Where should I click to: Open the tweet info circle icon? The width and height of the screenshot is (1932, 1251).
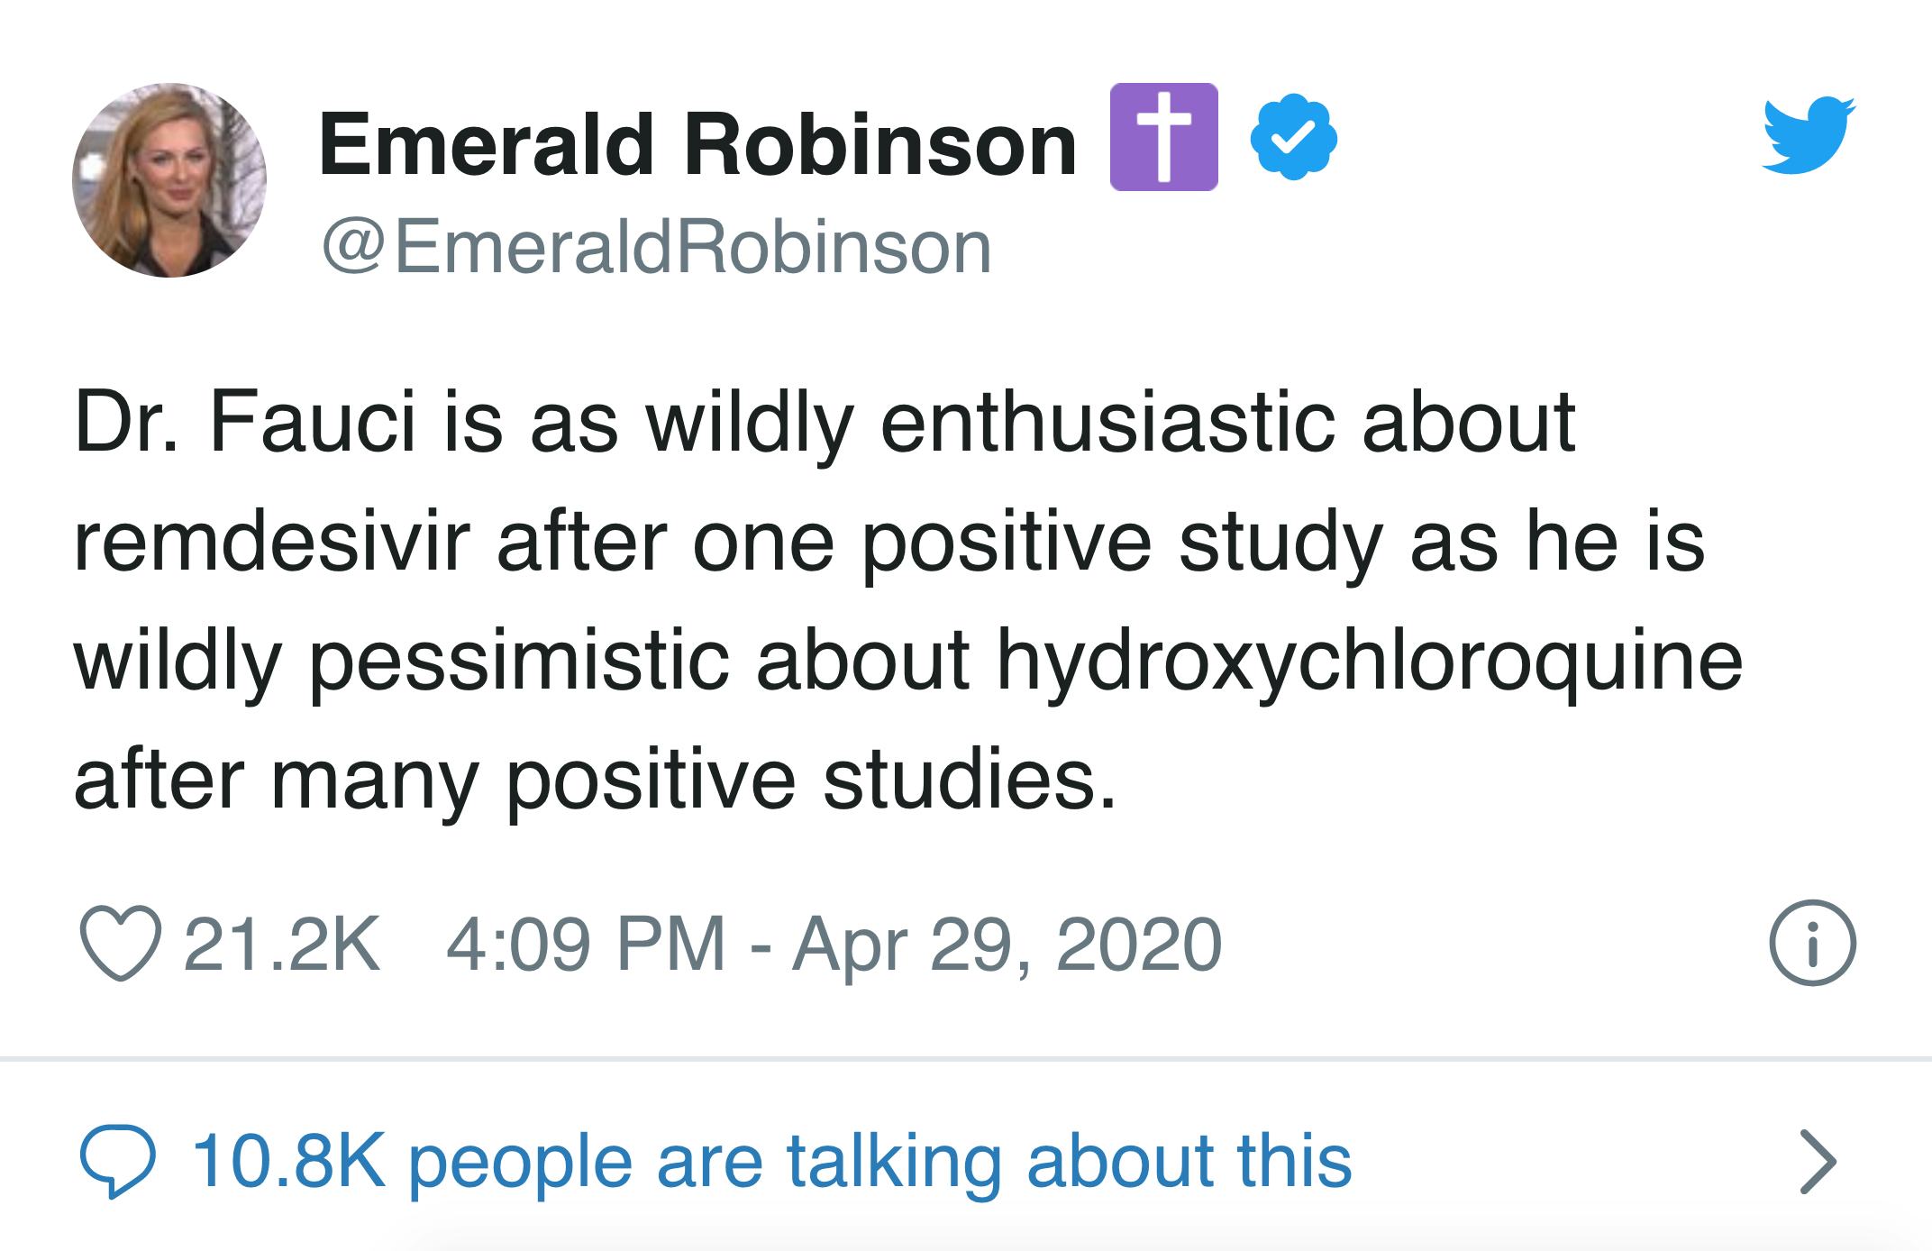point(1813,943)
